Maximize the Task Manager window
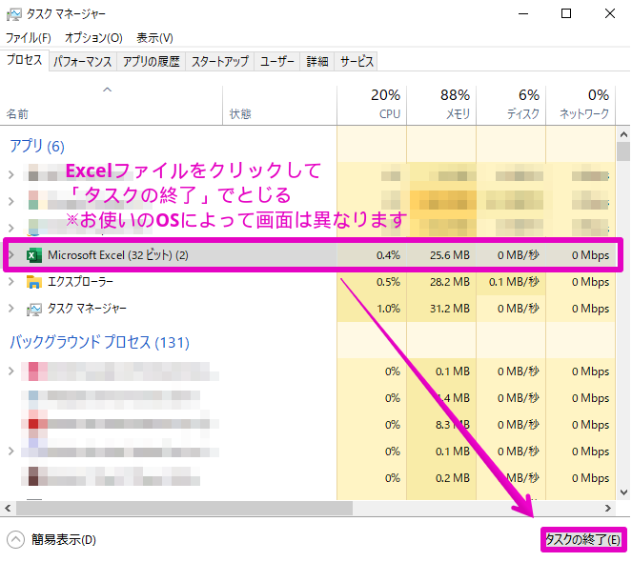632x562 pixels. (566, 13)
